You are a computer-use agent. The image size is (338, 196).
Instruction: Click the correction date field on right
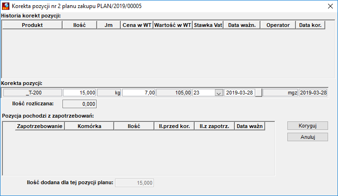313,93
